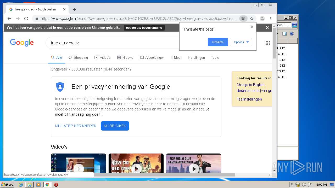Open the translate Options dropdown
The width and height of the screenshot is (335, 188).
click(241, 42)
